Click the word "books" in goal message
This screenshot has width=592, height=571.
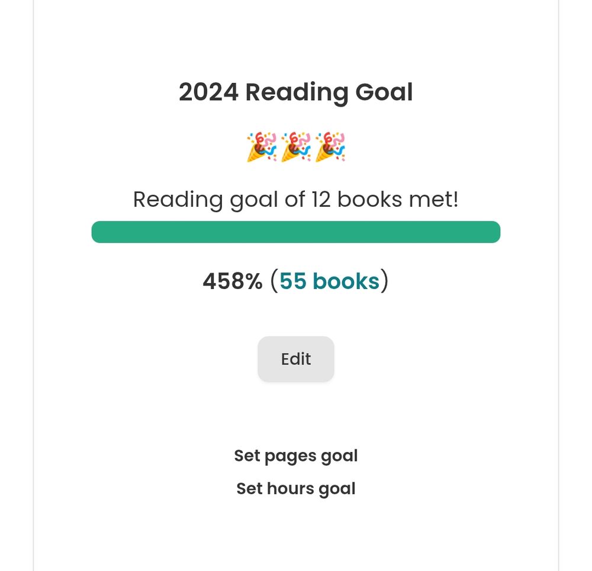[x=370, y=200]
